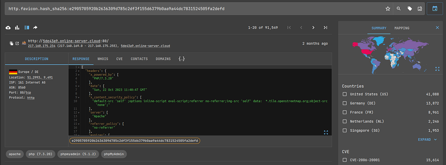Open the raw JSON braces tab

(182, 59)
